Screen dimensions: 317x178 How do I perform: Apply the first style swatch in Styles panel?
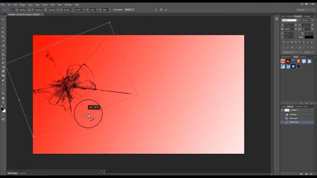[x=283, y=61]
